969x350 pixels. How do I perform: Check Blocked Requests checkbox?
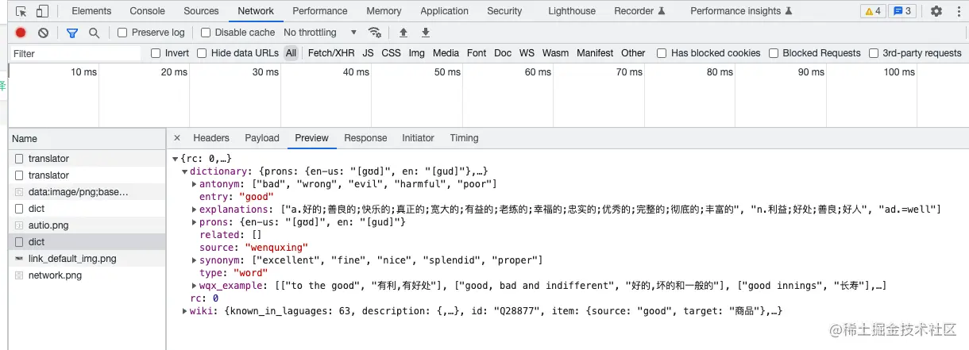[x=774, y=53]
